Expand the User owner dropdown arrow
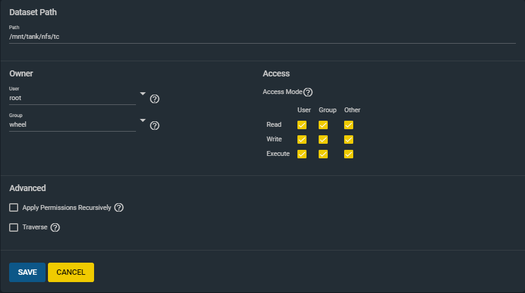Viewport: 525px width, 293px height. coord(143,94)
